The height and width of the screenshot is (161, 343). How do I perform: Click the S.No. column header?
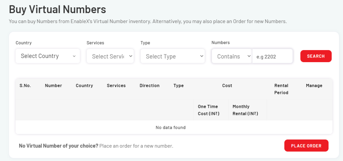(x=25, y=86)
